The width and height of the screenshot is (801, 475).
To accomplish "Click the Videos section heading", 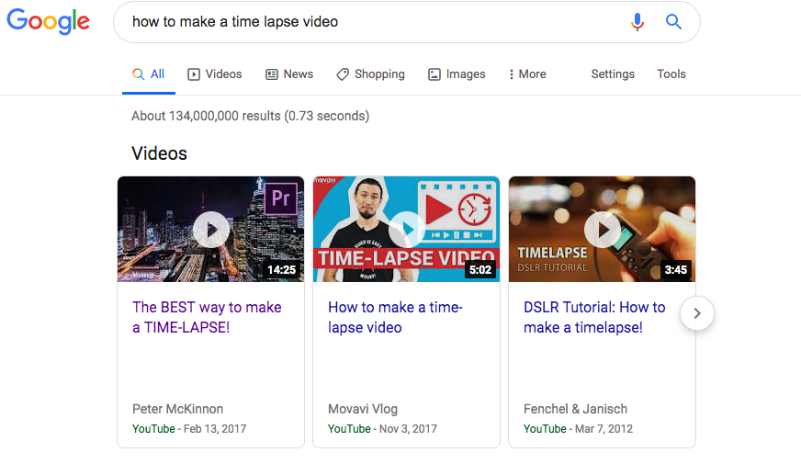I will tap(160, 153).
